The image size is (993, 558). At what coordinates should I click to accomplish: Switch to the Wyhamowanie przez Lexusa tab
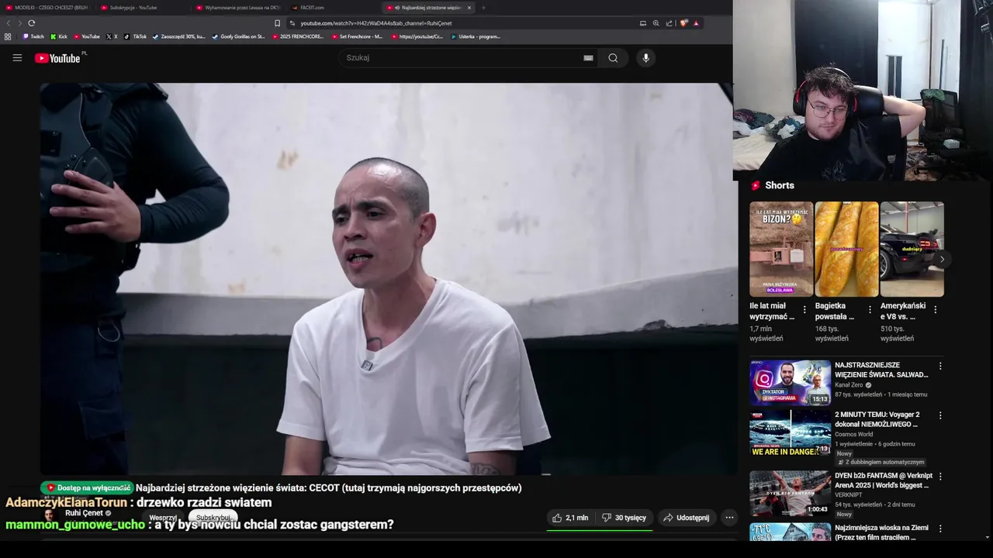tap(237, 8)
